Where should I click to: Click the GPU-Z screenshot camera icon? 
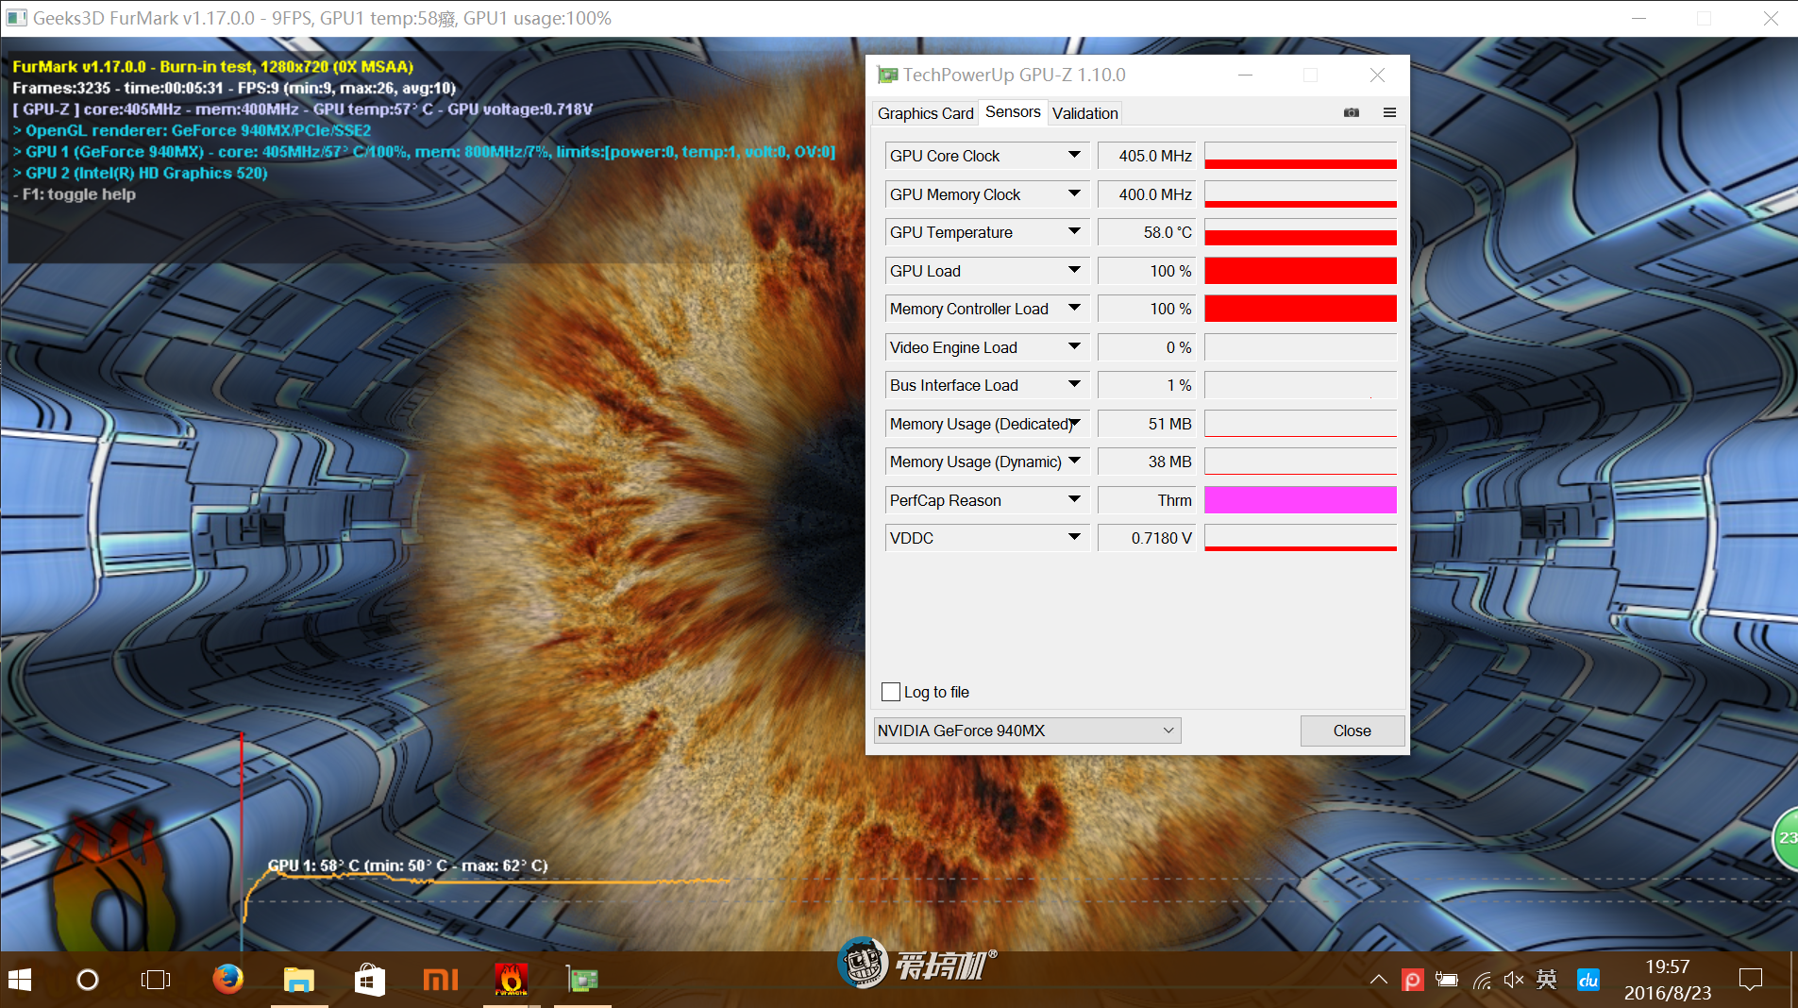pos(1352,112)
